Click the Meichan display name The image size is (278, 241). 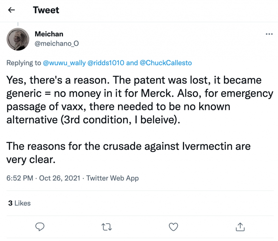click(49, 34)
